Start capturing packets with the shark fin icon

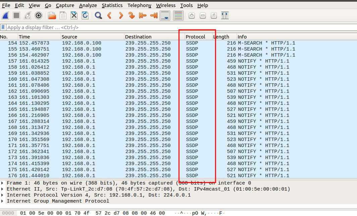[5, 15]
